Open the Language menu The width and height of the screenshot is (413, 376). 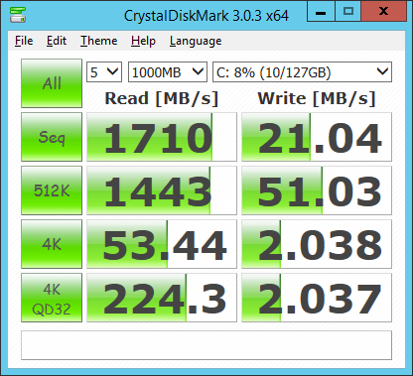coord(196,41)
